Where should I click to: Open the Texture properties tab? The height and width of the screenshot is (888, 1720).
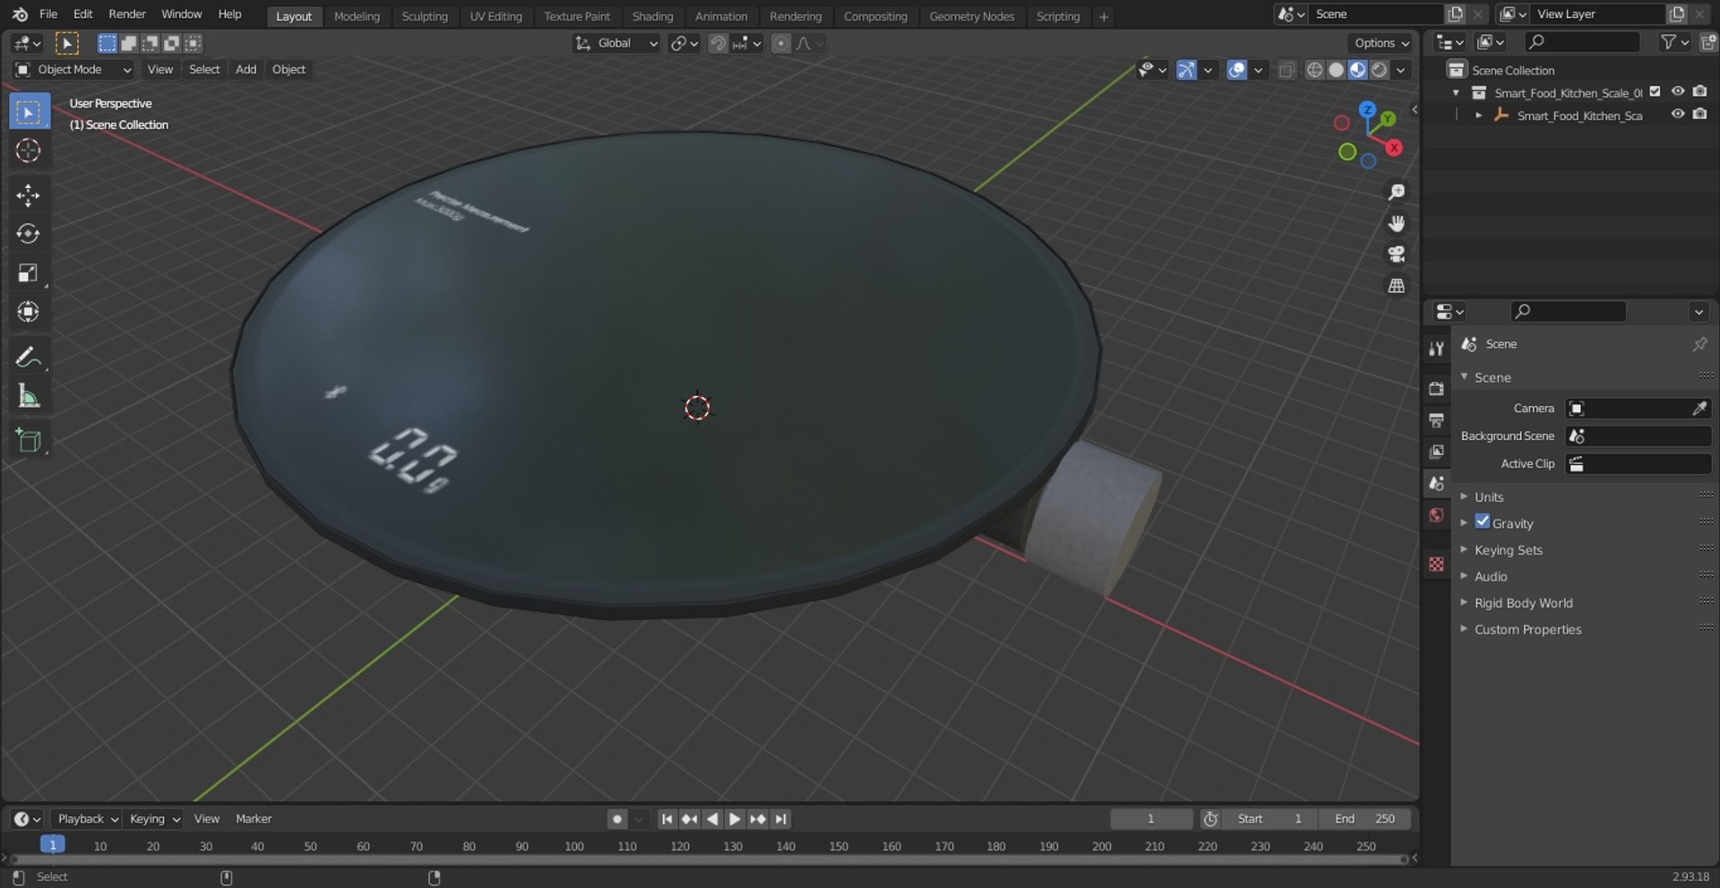[x=1436, y=564]
